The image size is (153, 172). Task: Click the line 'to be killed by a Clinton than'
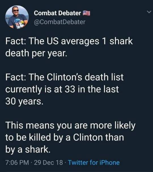point(65,137)
